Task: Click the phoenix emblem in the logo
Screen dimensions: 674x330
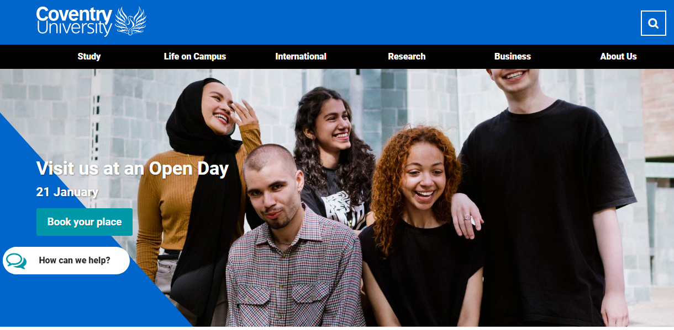Action: tap(130, 21)
